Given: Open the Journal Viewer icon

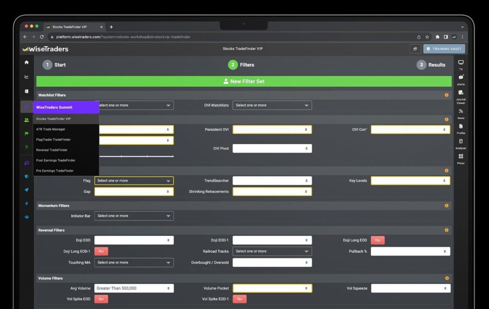Looking at the screenshot, I should pos(460,93).
